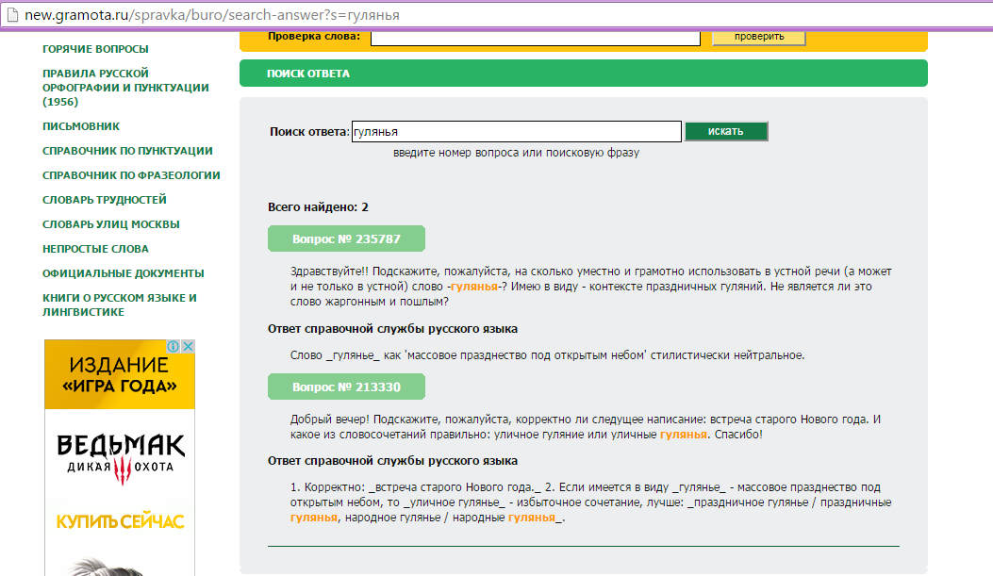Image resolution: width=993 pixels, height=576 pixels.
Task: Select Словарь улиц Москвы
Action: [110, 224]
